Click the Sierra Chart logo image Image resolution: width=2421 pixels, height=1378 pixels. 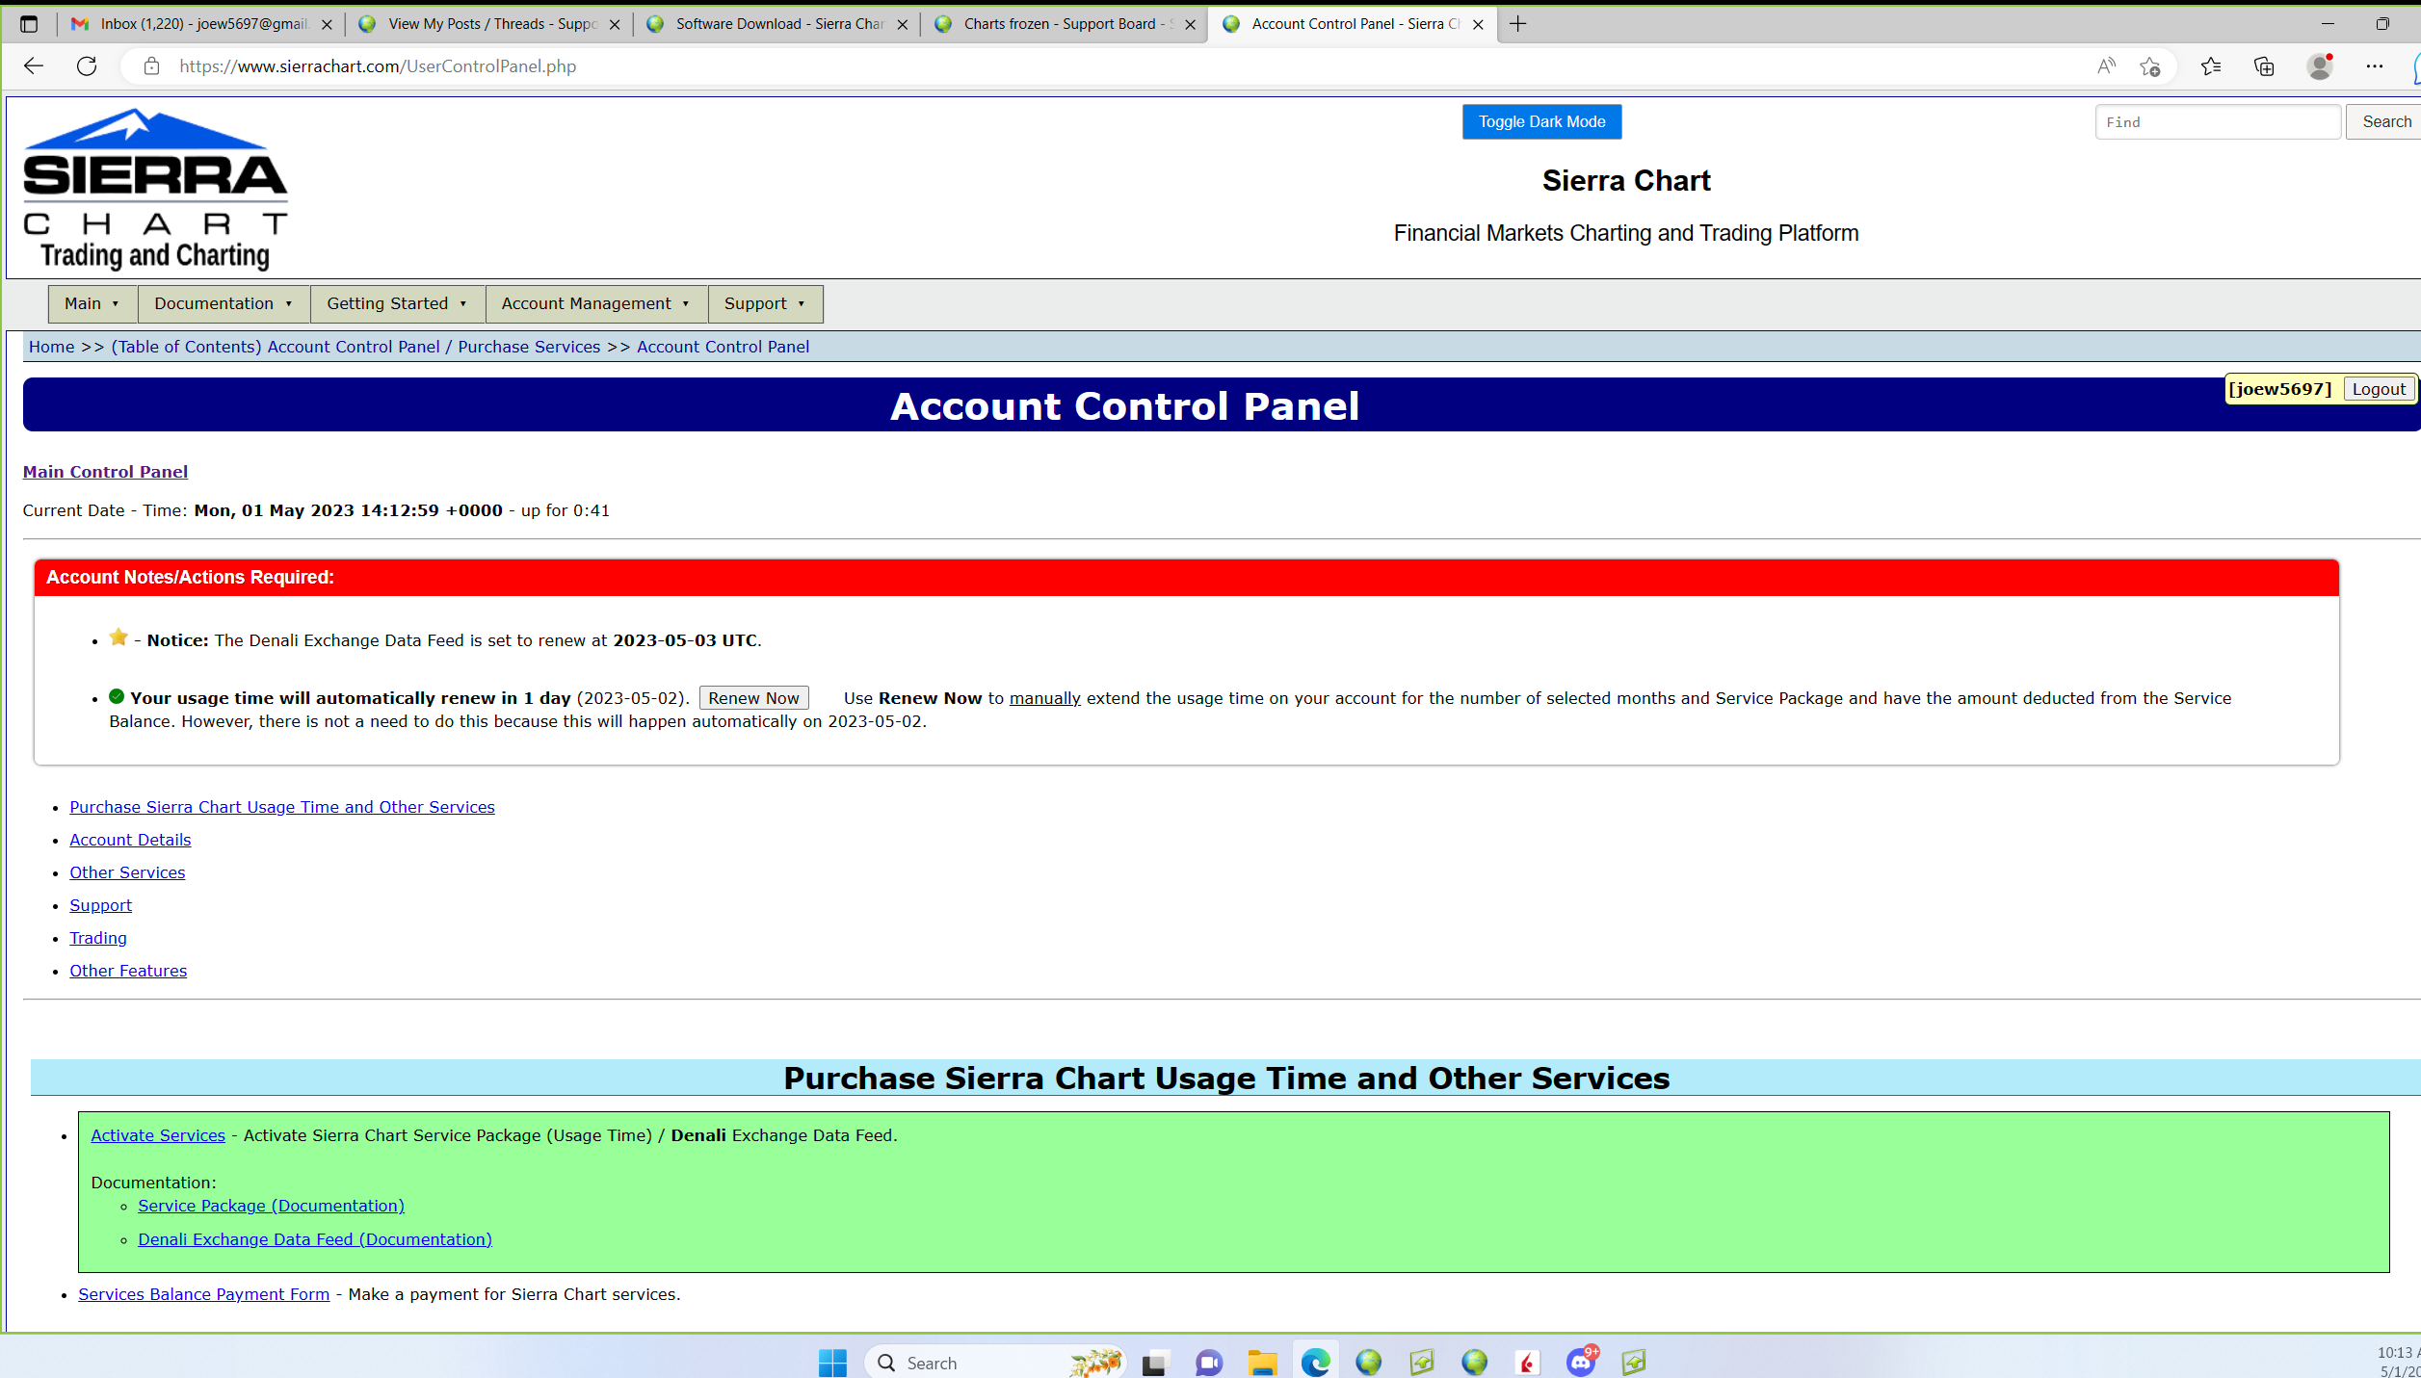click(155, 189)
